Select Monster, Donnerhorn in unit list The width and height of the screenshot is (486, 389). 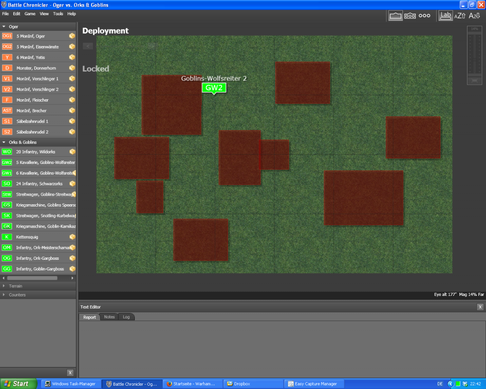[x=36, y=68]
